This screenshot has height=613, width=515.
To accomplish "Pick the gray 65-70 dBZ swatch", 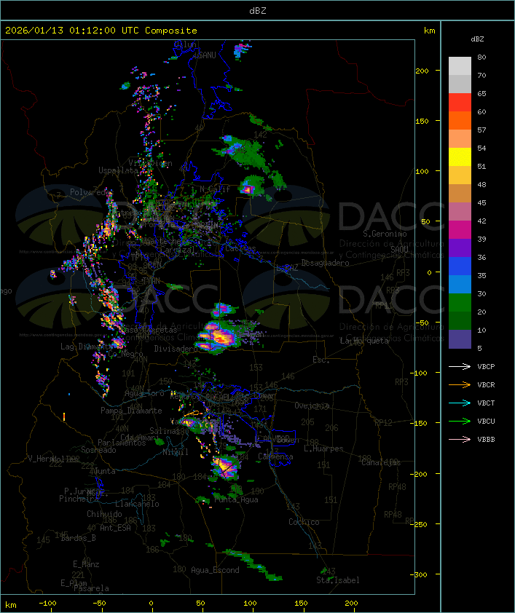I will (x=460, y=84).
